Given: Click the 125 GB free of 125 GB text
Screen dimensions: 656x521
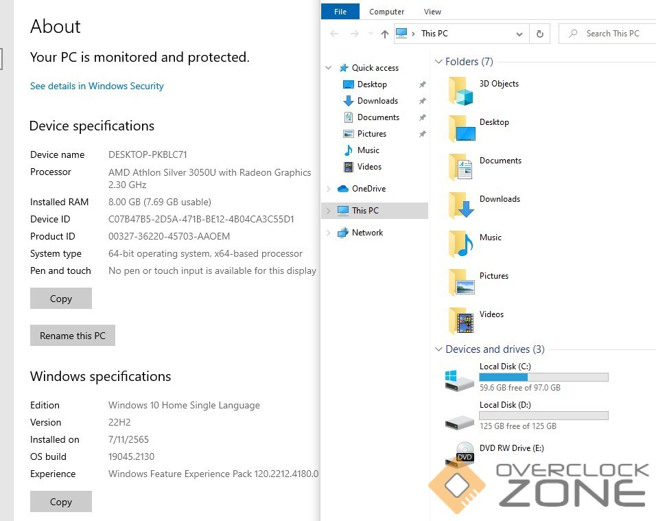Looking at the screenshot, I should point(517,426).
